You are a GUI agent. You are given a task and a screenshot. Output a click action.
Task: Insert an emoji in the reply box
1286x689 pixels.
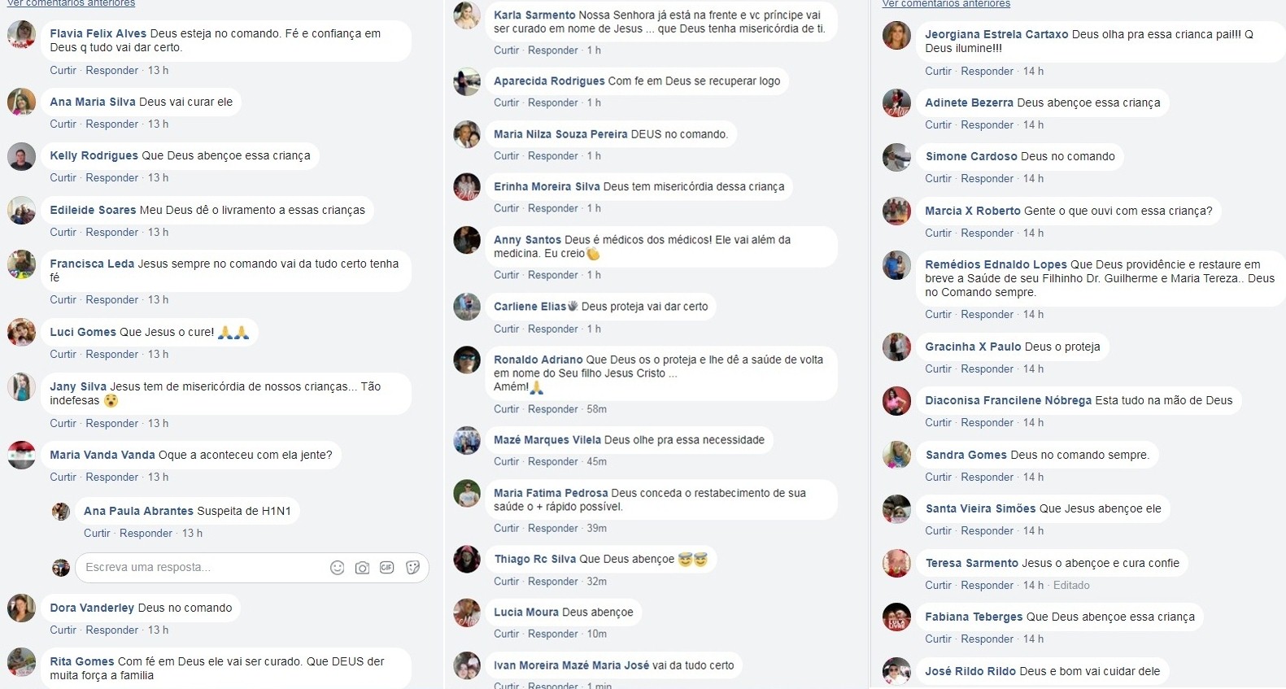click(x=337, y=568)
